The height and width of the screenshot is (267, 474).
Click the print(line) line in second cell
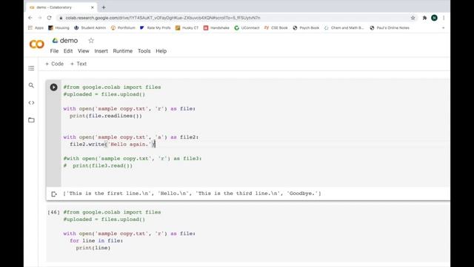click(93, 248)
